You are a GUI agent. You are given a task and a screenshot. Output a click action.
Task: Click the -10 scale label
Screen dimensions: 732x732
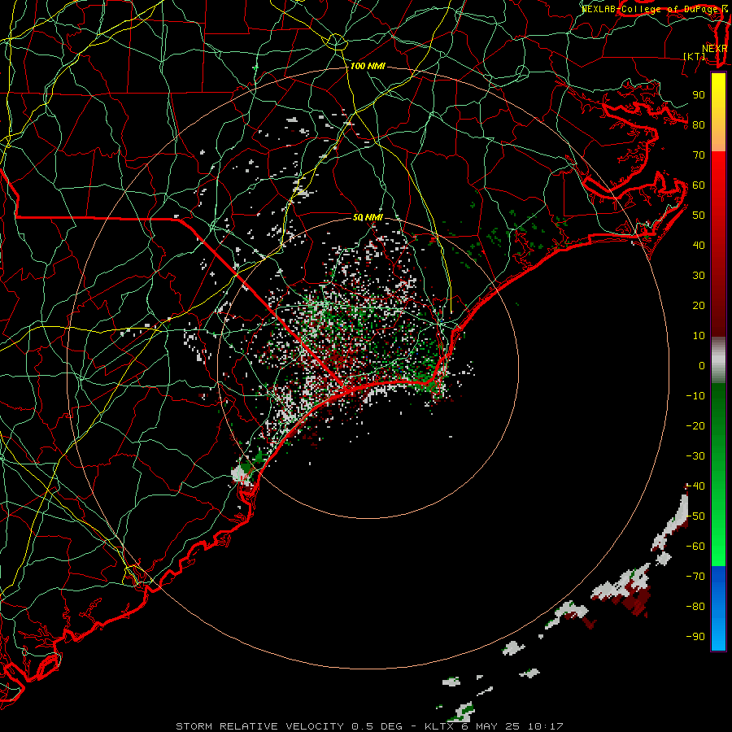695,396
